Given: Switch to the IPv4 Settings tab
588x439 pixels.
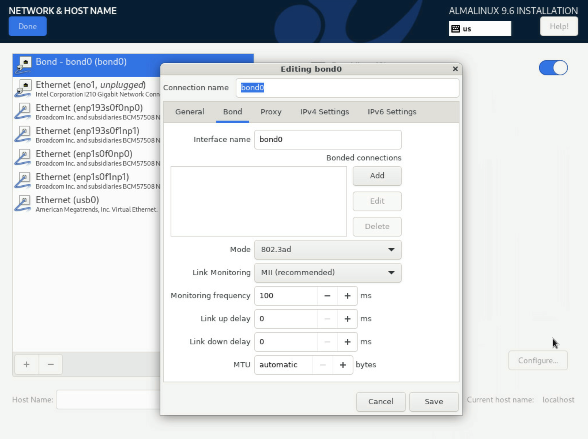Looking at the screenshot, I should tap(325, 112).
